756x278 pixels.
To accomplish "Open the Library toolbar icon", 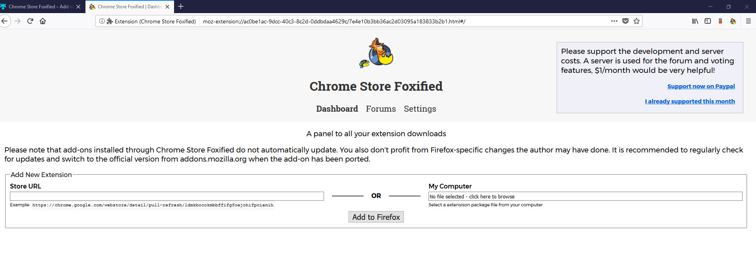I will point(695,21).
